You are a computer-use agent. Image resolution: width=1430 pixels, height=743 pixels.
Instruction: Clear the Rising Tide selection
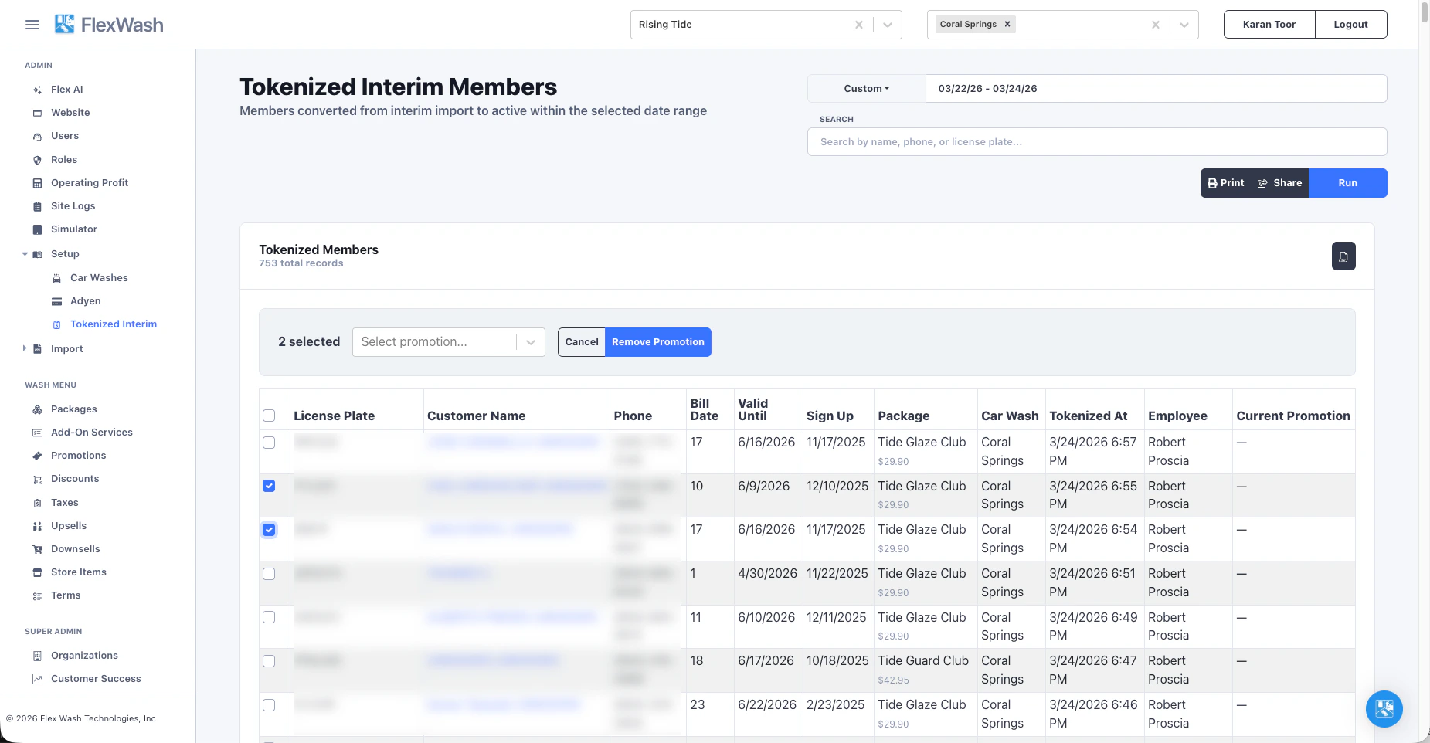(859, 25)
